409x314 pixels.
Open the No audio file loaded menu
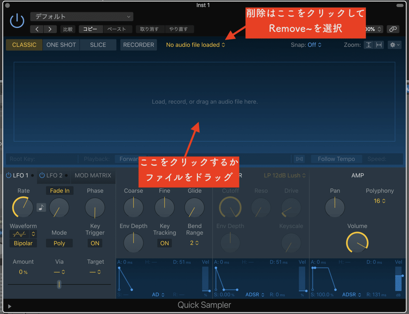click(196, 45)
